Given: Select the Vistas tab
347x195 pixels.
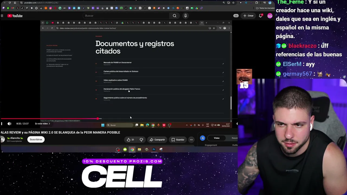Looking at the screenshot, I should pyautogui.click(x=217, y=138).
